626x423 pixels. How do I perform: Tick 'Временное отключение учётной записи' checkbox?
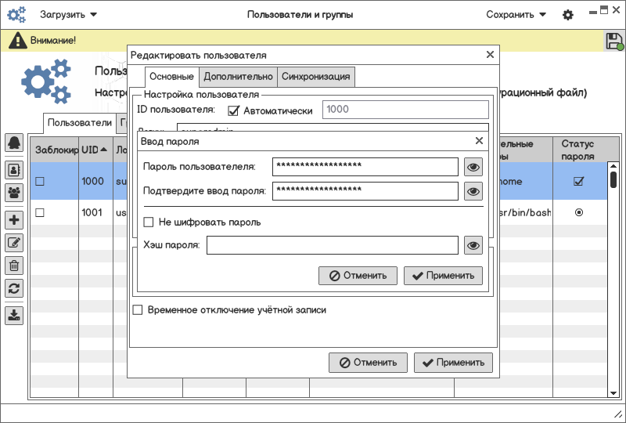(138, 310)
